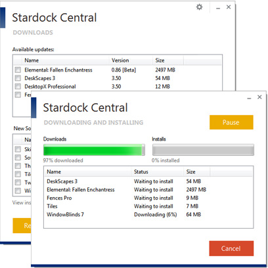Click the 97% downloaded label
The width and height of the screenshot is (268, 268).
pyautogui.click(x=63, y=160)
